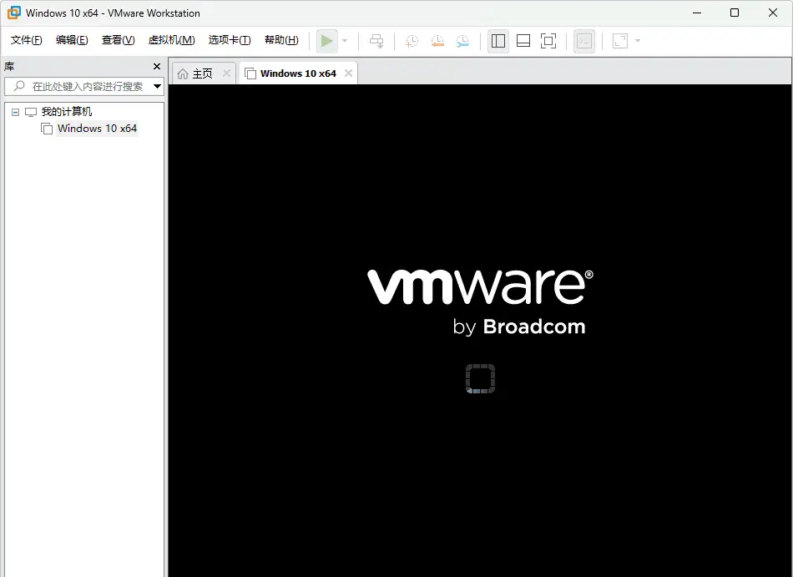Expand the stretch display dropdown arrow

pos(638,41)
